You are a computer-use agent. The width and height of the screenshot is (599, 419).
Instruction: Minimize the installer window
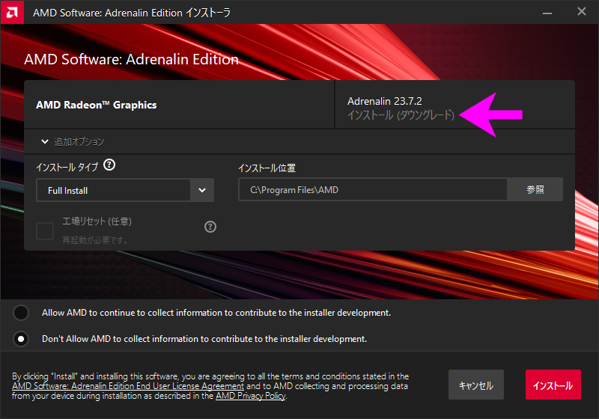(x=547, y=13)
